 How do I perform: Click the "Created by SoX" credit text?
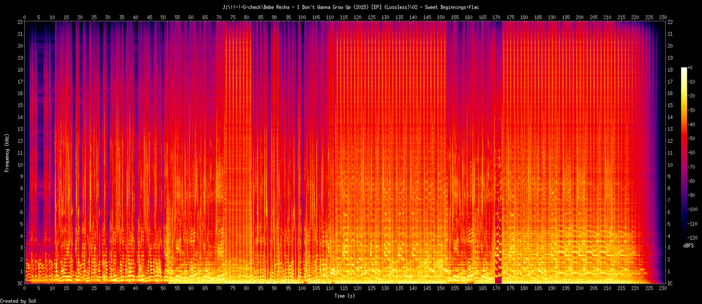tap(19, 301)
